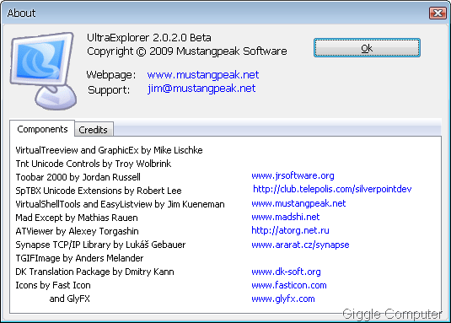Click 'Toobar 2000 by Jordan Russell' text
This screenshot has width=451, height=323.
click(x=78, y=177)
